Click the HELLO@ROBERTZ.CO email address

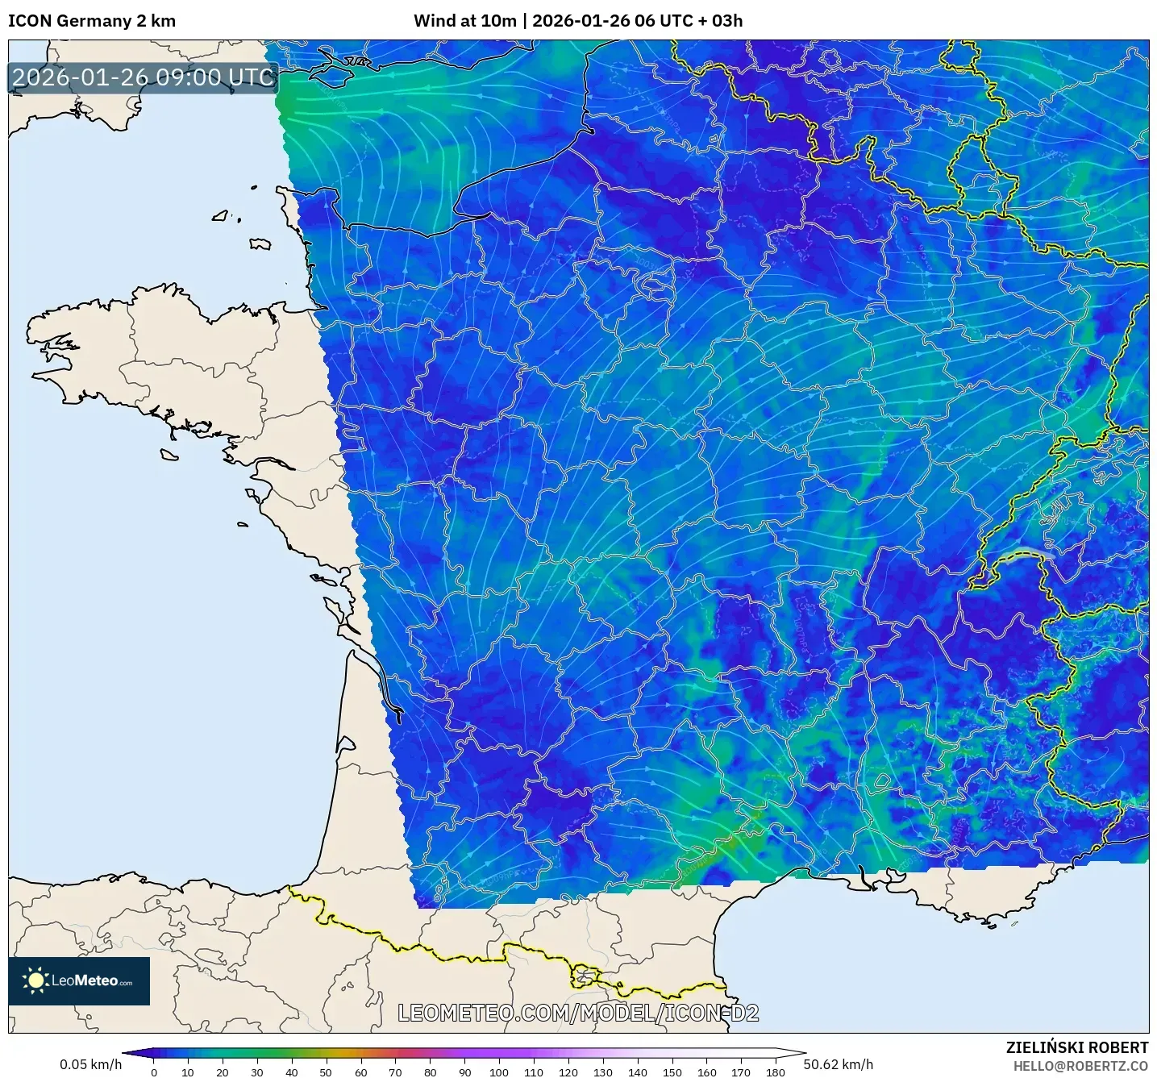coord(1080,1066)
